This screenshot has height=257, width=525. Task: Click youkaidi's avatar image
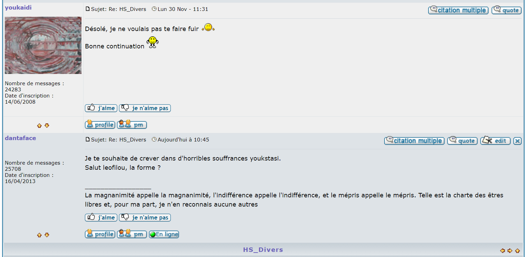click(43, 45)
